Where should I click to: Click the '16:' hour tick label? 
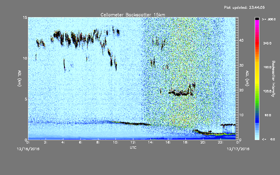pos(168,142)
